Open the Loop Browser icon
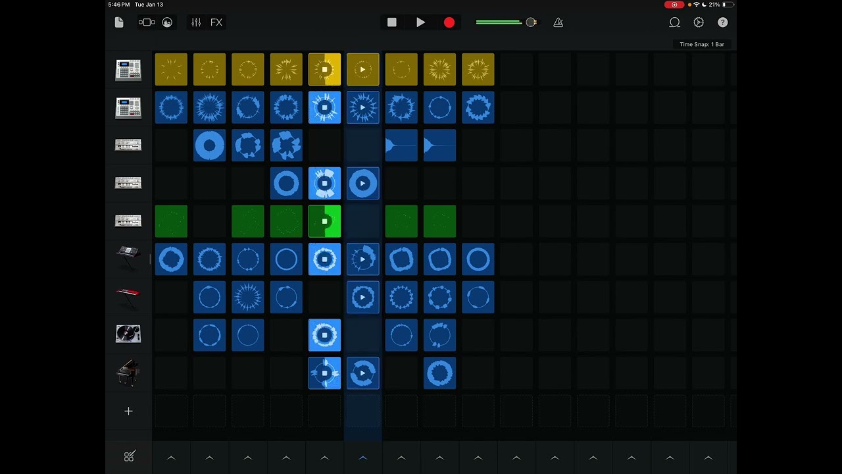The width and height of the screenshot is (842, 474). [674, 22]
